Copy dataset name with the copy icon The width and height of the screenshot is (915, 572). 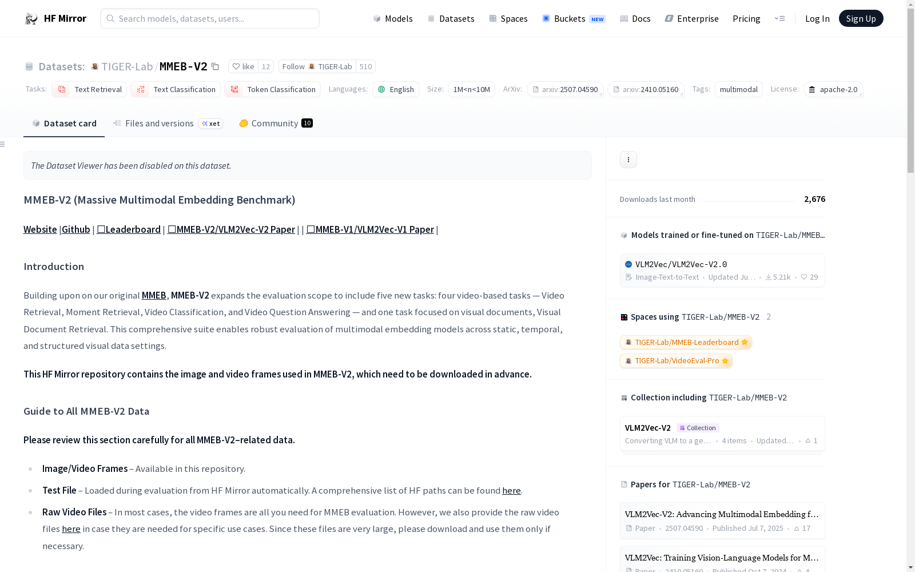pos(215,67)
